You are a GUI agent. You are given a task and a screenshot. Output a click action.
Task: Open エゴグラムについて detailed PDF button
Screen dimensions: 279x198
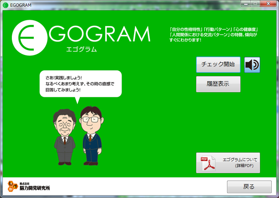228,162
